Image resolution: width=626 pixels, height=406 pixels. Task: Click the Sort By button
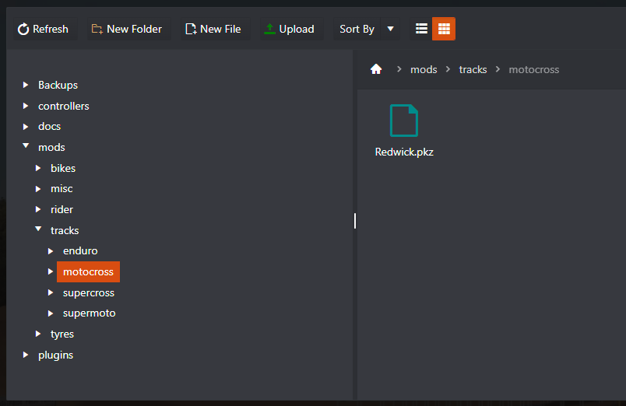click(x=357, y=29)
